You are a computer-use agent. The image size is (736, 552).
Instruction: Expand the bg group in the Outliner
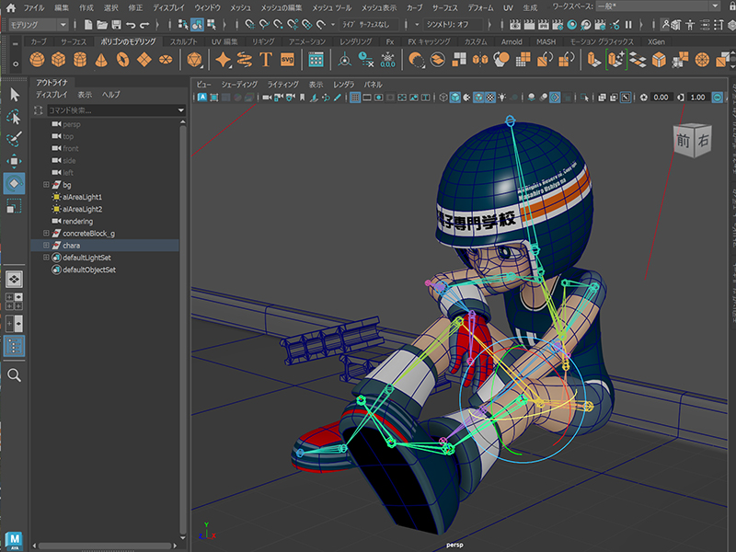click(46, 185)
